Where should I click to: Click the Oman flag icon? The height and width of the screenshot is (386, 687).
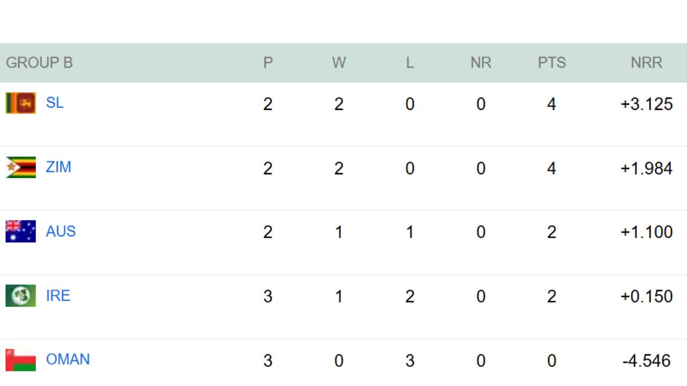[20, 360]
